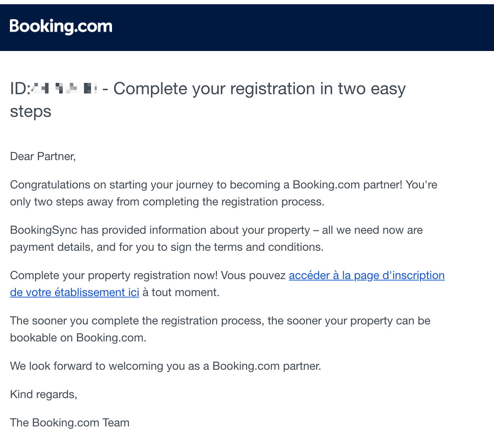Click the 'de votre établissement ici' link text
494x442 pixels.
pyautogui.click(x=74, y=293)
